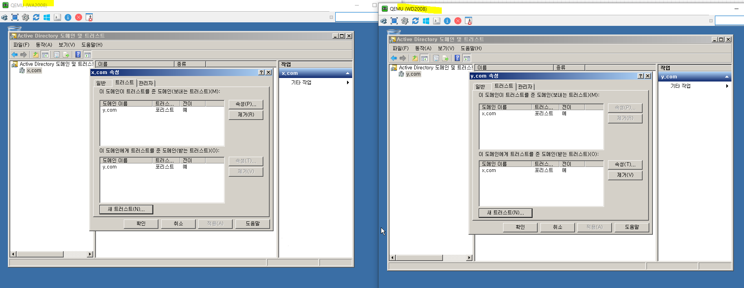Click 제거(R) in x.com properties
744x288 pixels.
click(x=246, y=115)
